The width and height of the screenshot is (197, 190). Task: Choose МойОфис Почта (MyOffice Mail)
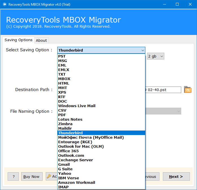[101, 137]
